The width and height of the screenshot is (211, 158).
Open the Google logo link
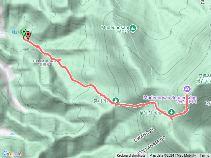pyautogui.click(x=13, y=154)
